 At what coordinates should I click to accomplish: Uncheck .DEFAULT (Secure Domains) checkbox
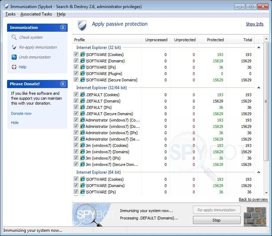point(76,113)
